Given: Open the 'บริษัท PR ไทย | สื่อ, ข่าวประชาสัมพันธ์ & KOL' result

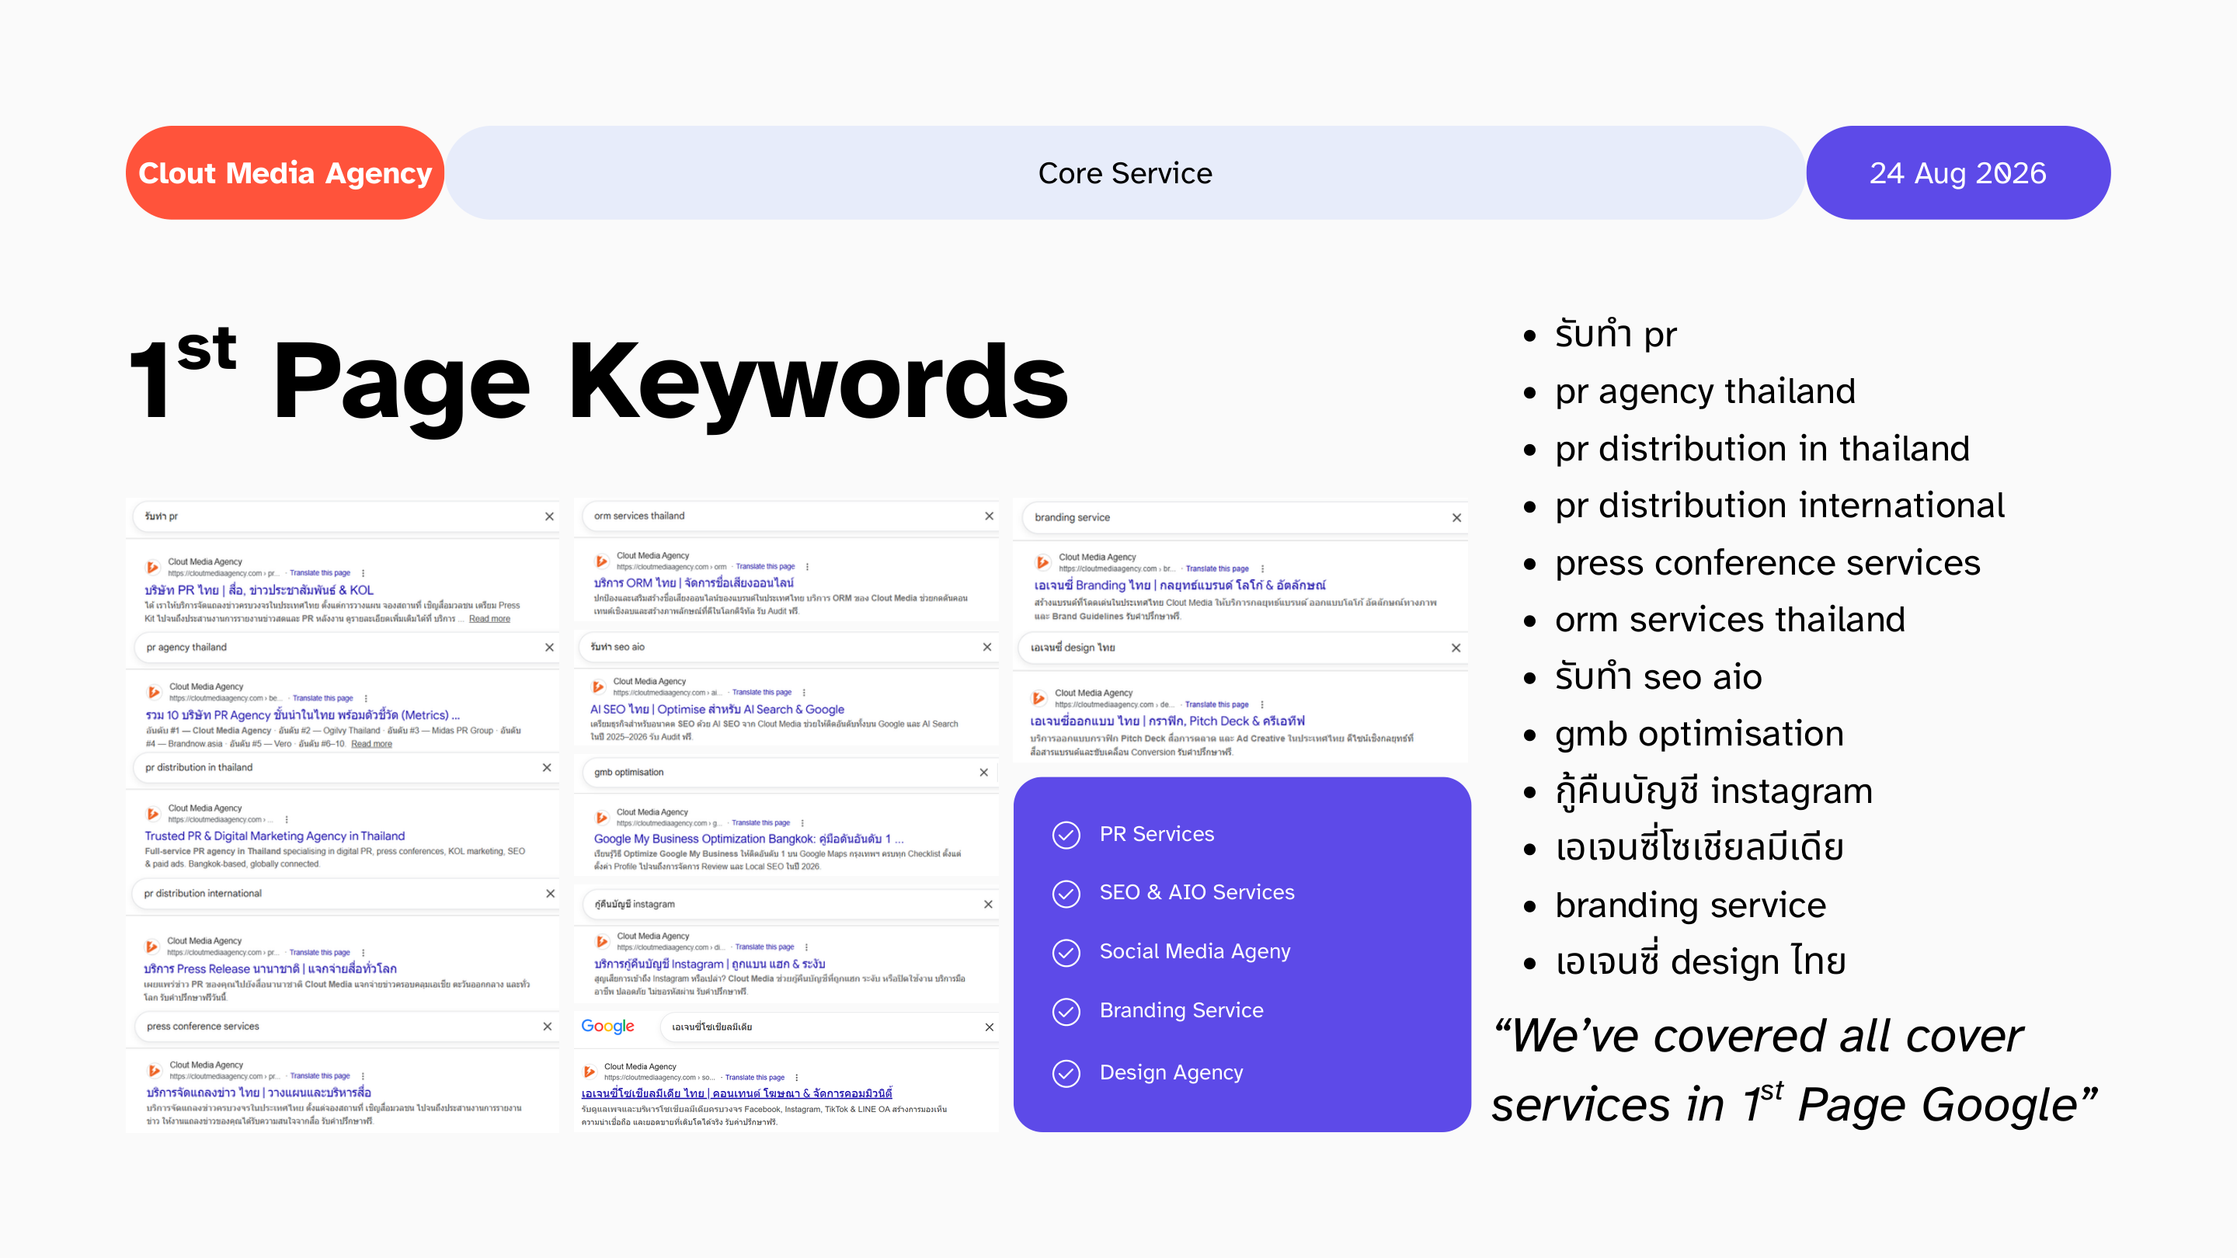Looking at the screenshot, I should (259, 589).
